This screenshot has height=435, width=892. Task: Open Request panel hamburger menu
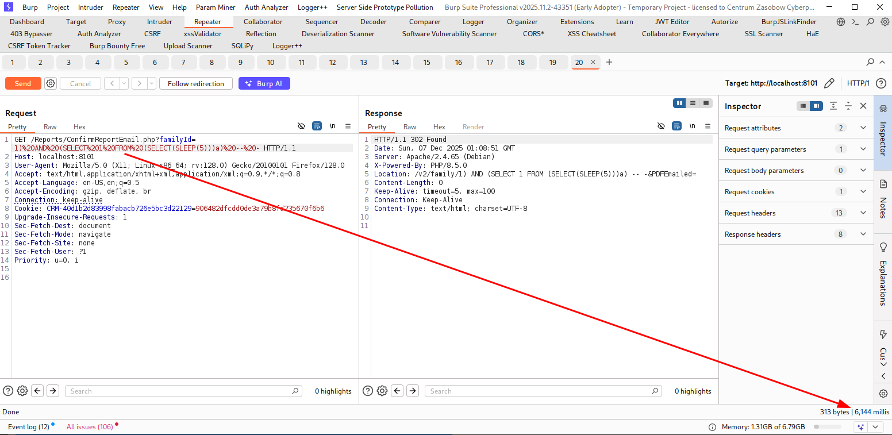coord(348,126)
